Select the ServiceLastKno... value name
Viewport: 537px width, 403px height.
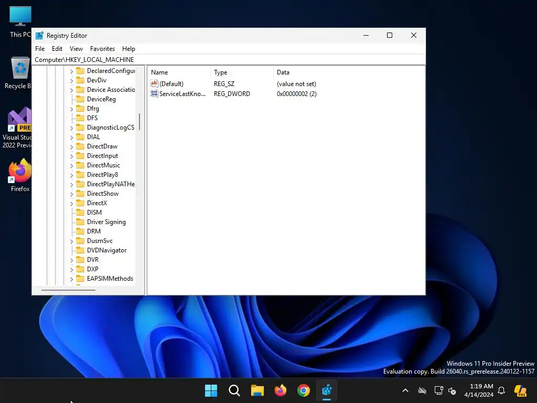pos(182,93)
